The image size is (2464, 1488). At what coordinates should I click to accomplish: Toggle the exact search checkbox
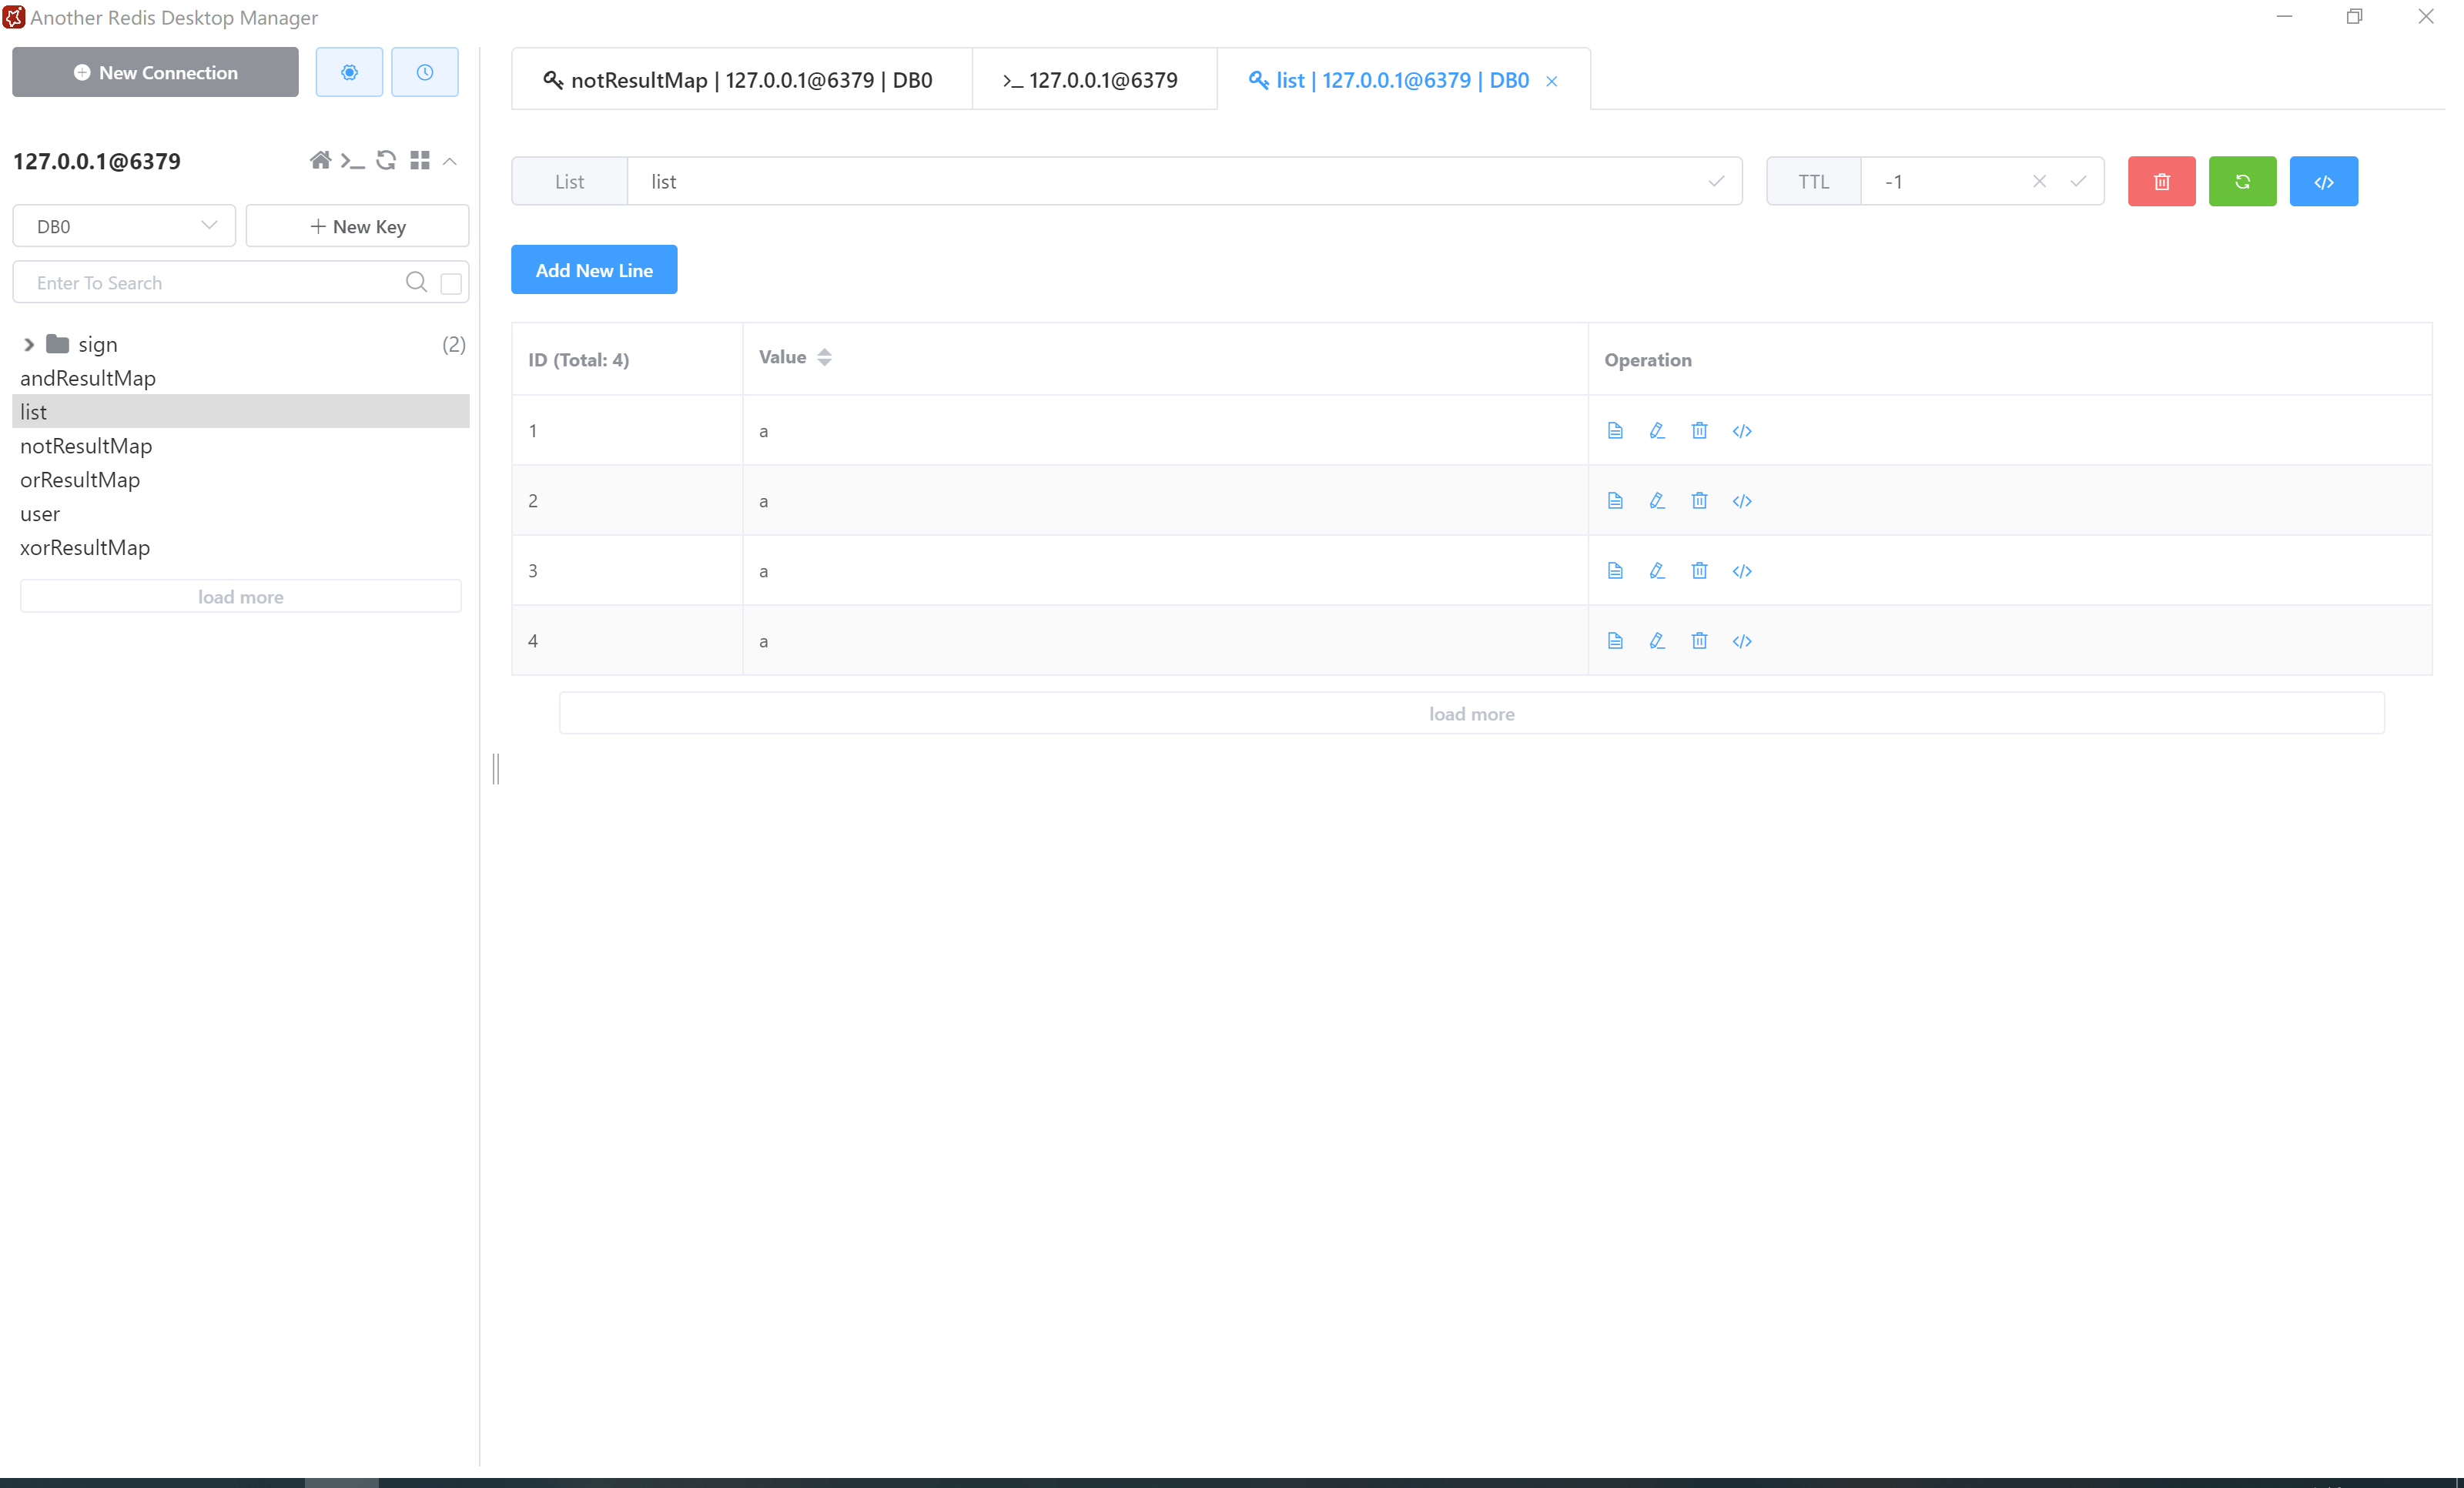pos(451,283)
